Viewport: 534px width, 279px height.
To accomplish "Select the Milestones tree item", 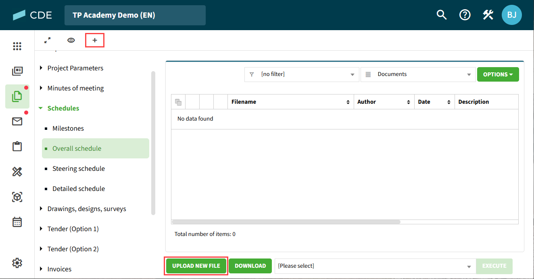I will (68, 128).
